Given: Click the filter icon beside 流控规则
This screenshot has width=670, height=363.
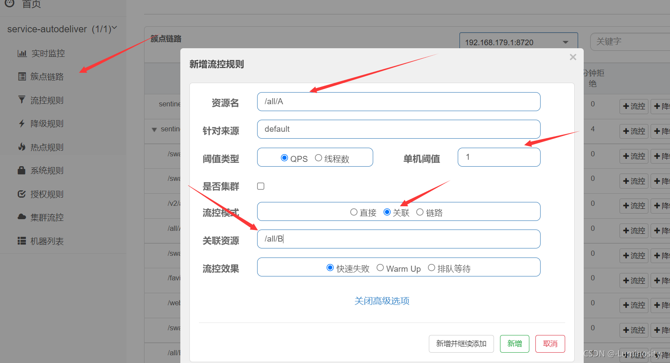Looking at the screenshot, I should 22,100.
